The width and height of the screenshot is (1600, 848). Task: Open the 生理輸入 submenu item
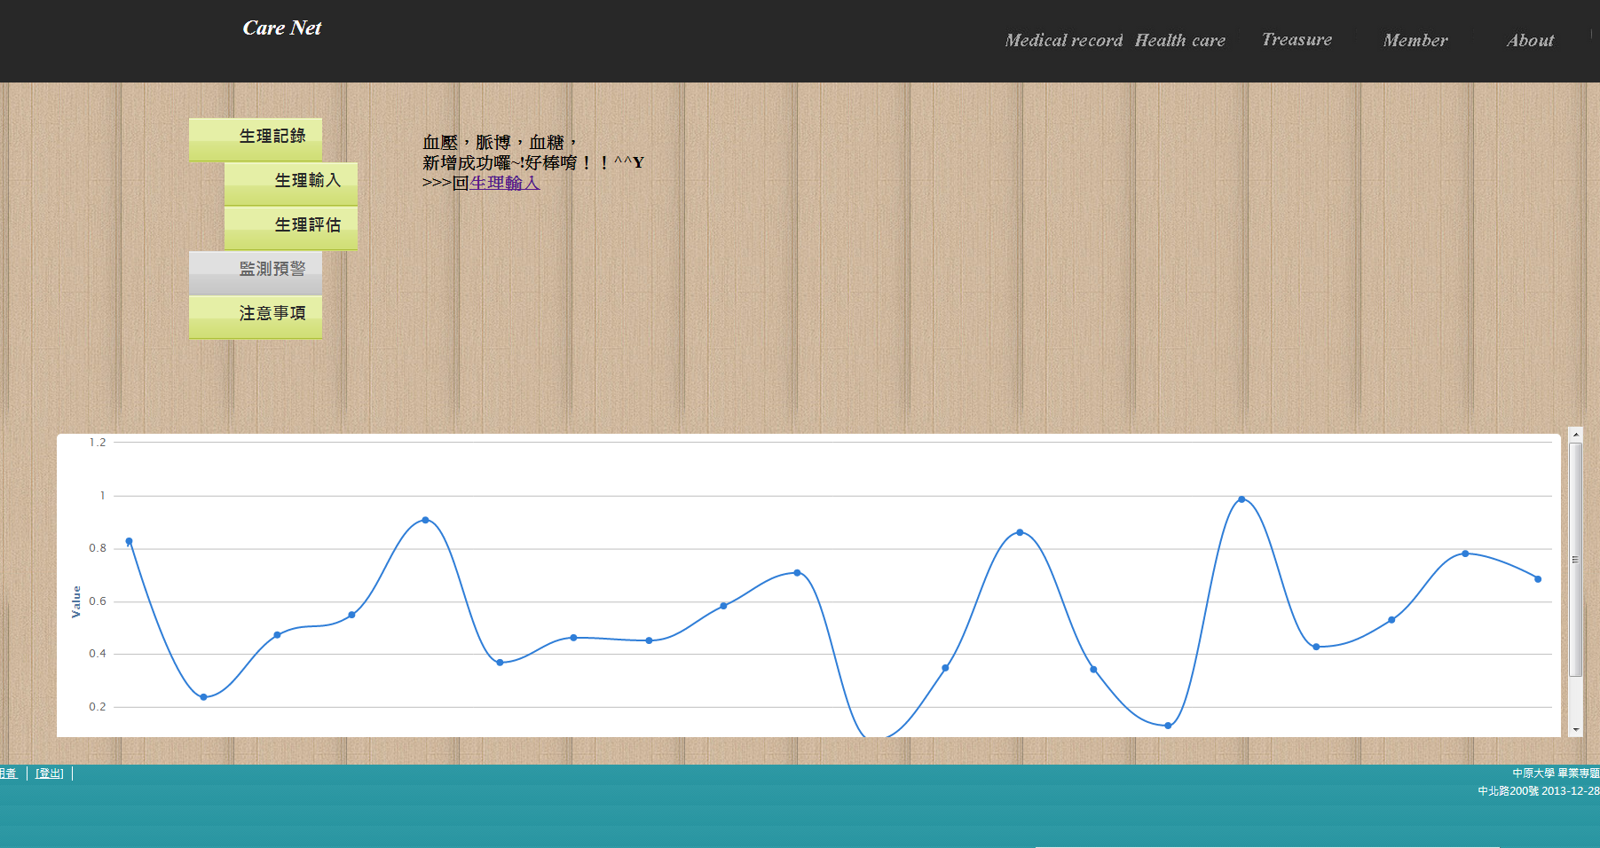(291, 182)
